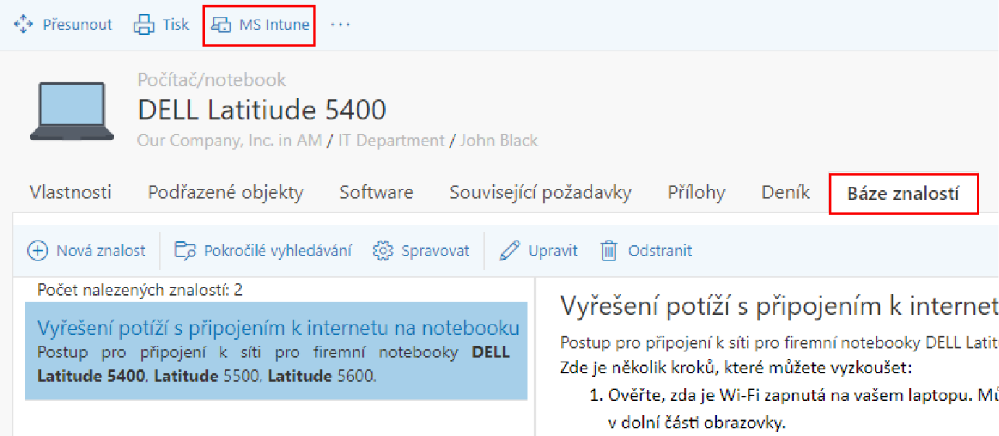This screenshot has width=999, height=436.
Task: Click the Postup pro připojení list description
Action: [x=273, y=364]
